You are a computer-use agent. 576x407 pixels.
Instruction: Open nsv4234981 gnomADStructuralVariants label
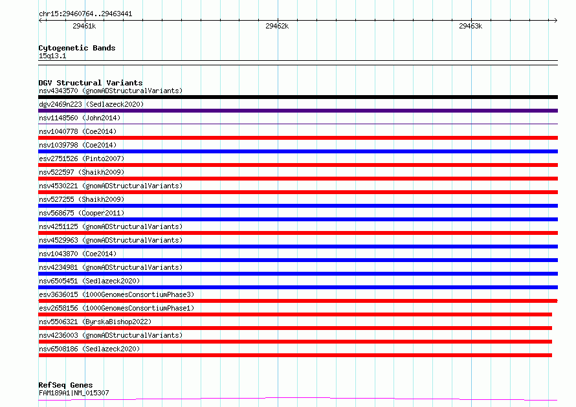111,267
